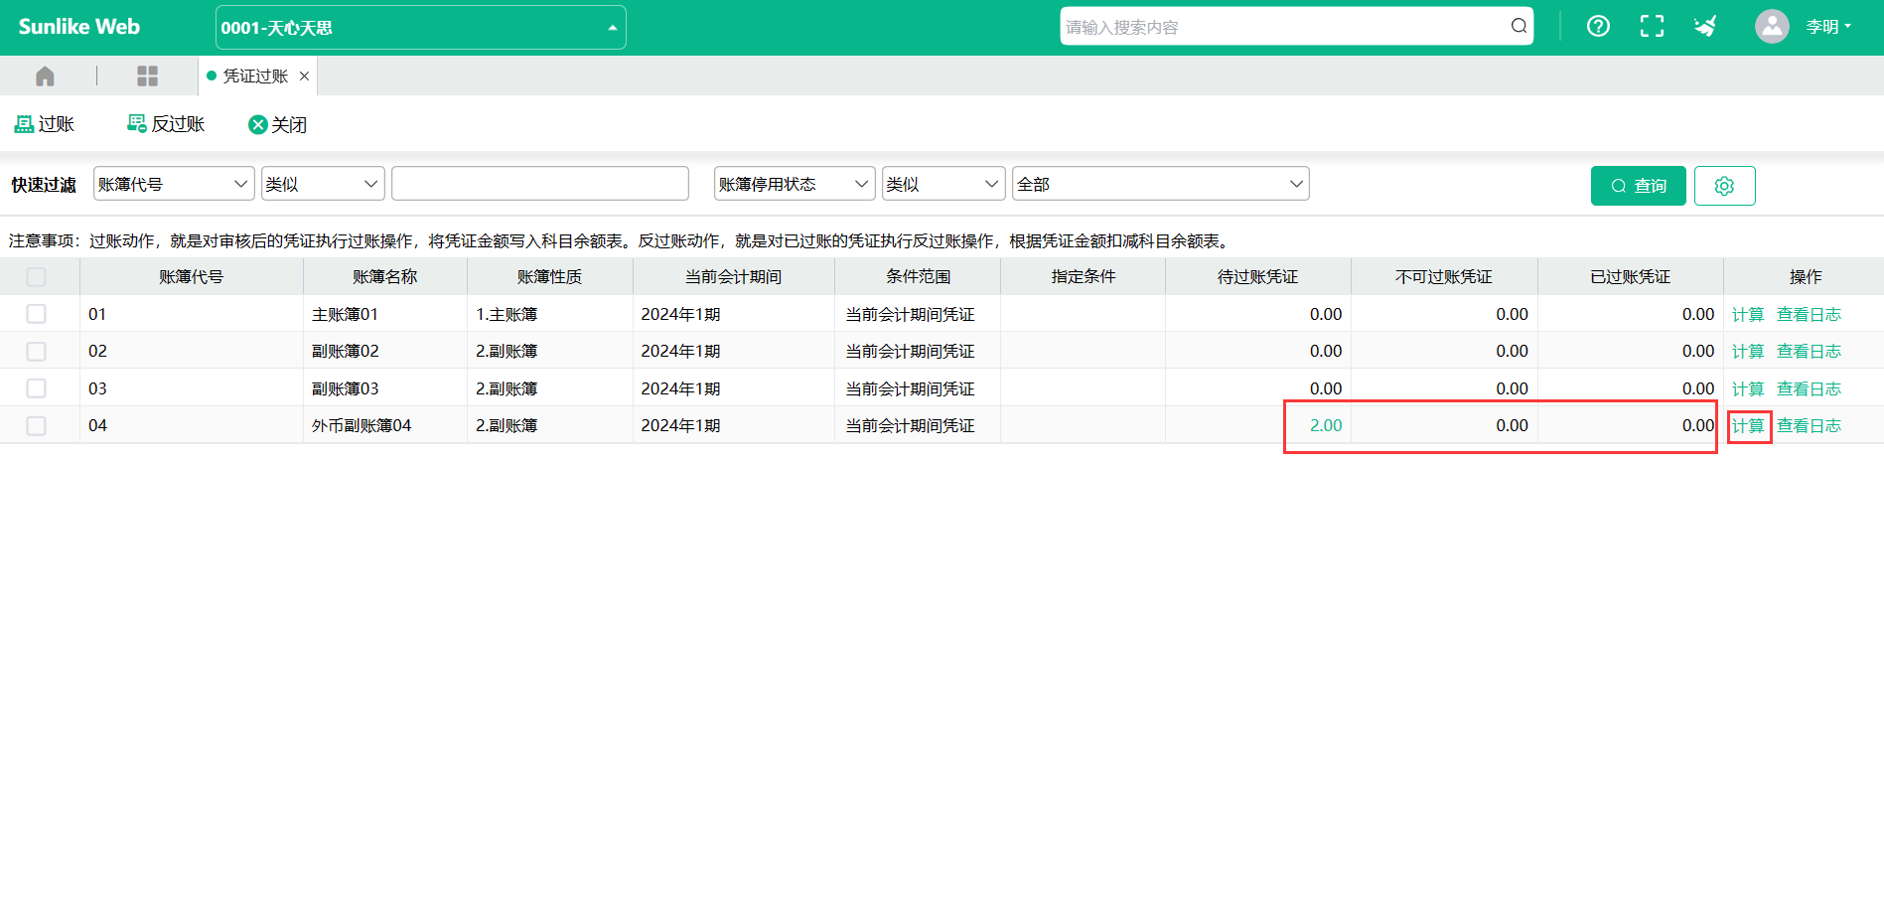This screenshot has width=1884, height=921.
Task: Open the module grid menu icon
Action: pyautogui.click(x=147, y=77)
